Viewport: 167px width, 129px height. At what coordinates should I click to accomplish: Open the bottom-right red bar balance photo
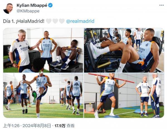click(x=124, y=95)
